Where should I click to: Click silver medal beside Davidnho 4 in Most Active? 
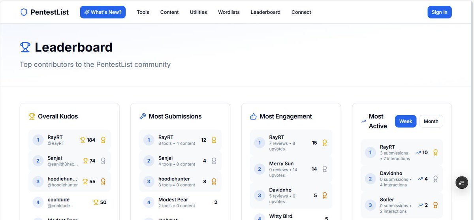point(436,179)
